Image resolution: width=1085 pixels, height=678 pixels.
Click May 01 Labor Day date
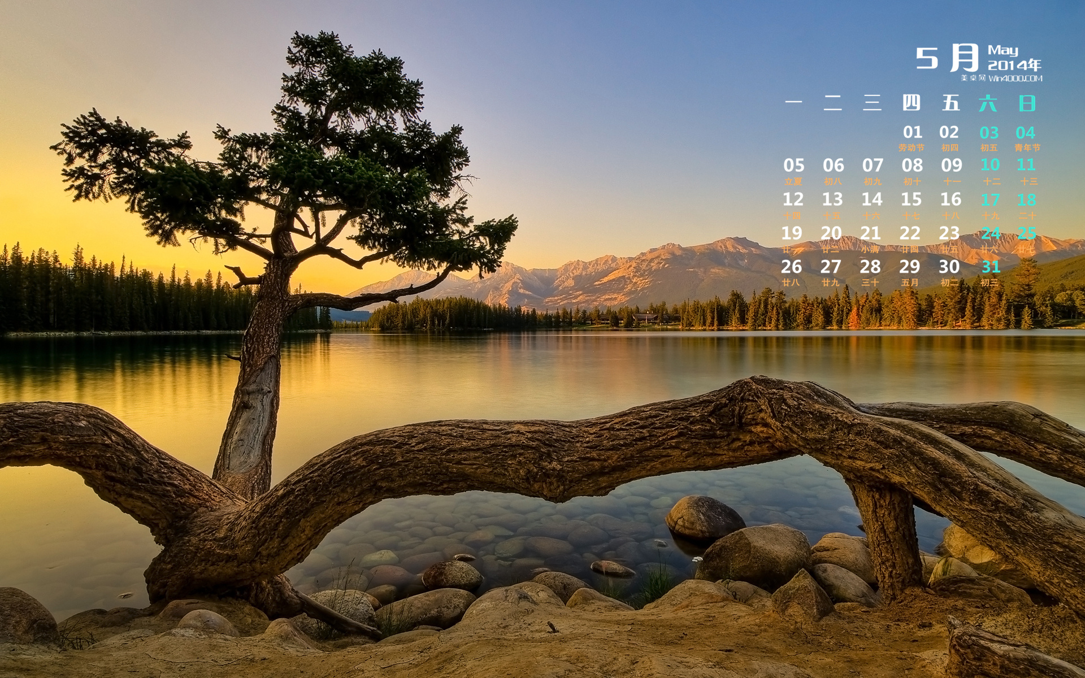click(912, 138)
